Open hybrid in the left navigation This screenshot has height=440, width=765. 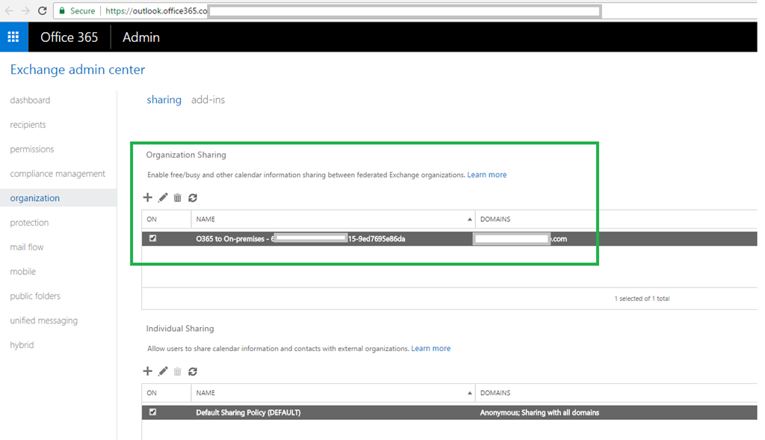[x=22, y=344]
